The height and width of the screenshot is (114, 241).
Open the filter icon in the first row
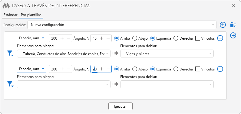point(10,54)
